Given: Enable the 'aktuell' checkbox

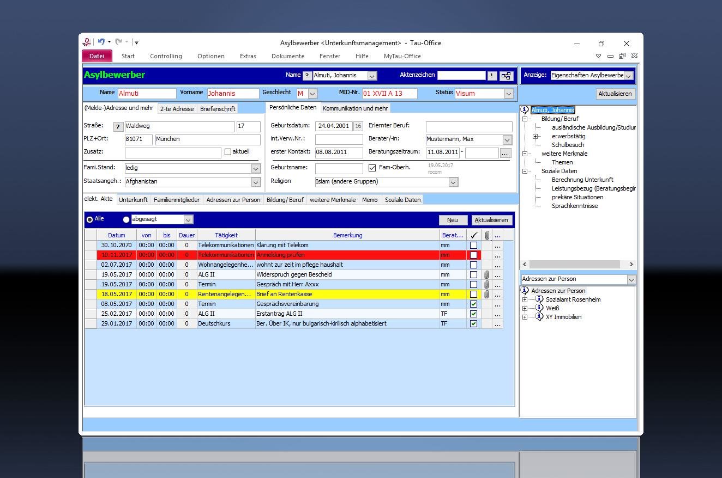Looking at the screenshot, I should point(228,152).
